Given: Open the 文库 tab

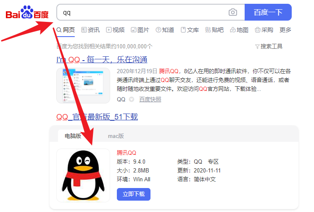Looking at the screenshot, I should click(x=190, y=30).
